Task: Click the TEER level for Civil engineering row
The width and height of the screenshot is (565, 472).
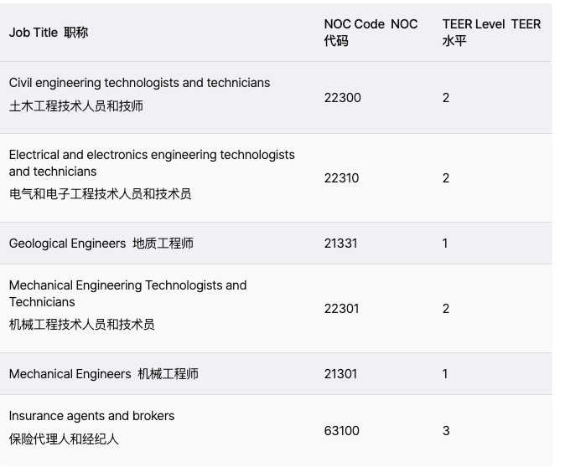Action: click(446, 98)
